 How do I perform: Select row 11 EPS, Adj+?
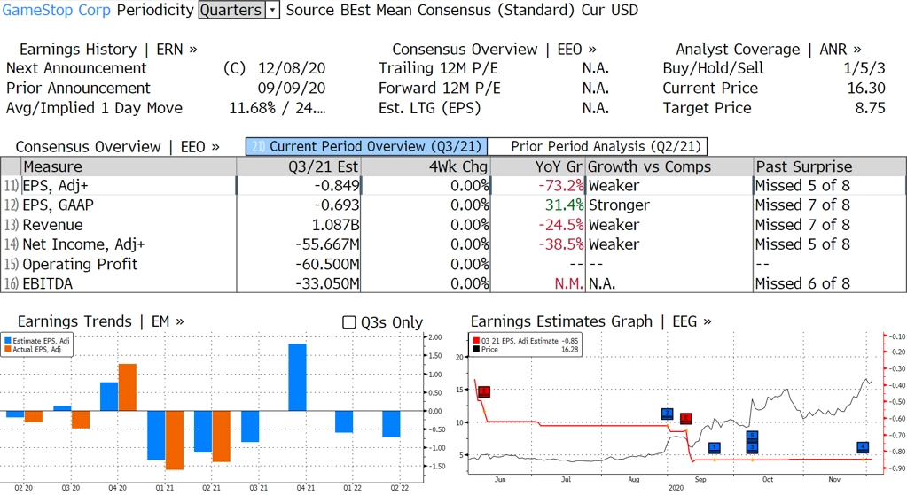point(453,185)
